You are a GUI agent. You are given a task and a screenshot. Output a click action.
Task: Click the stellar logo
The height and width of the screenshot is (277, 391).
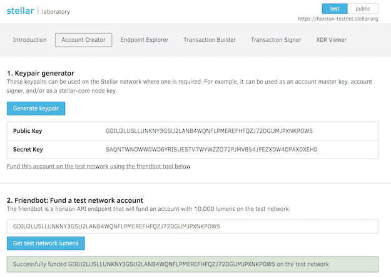tap(21, 11)
